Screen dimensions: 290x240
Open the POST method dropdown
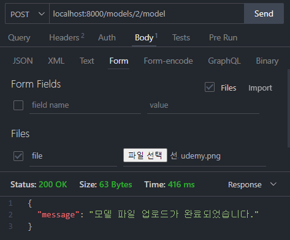coord(27,14)
